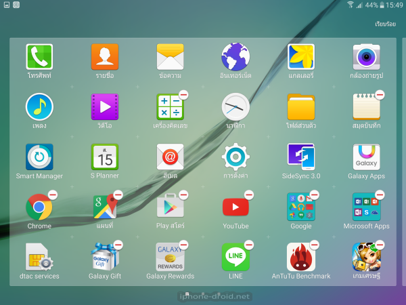Launch SideSync 3.0

point(301,157)
